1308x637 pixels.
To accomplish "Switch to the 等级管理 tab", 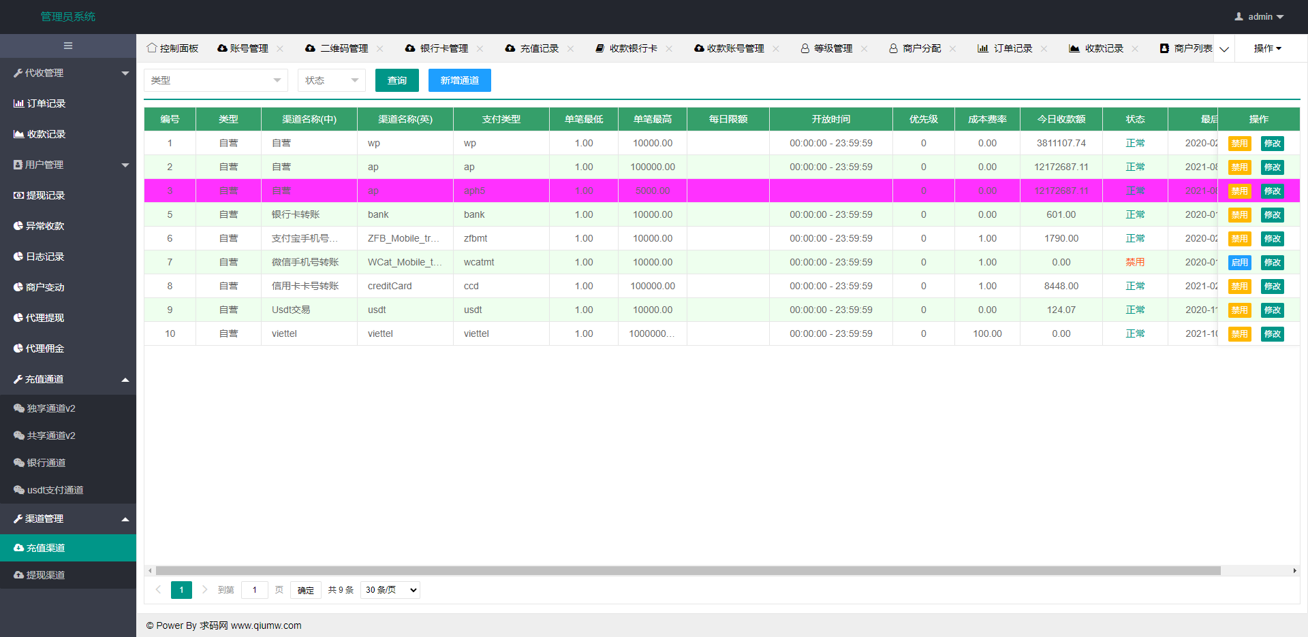I will [x=832, y=48].
